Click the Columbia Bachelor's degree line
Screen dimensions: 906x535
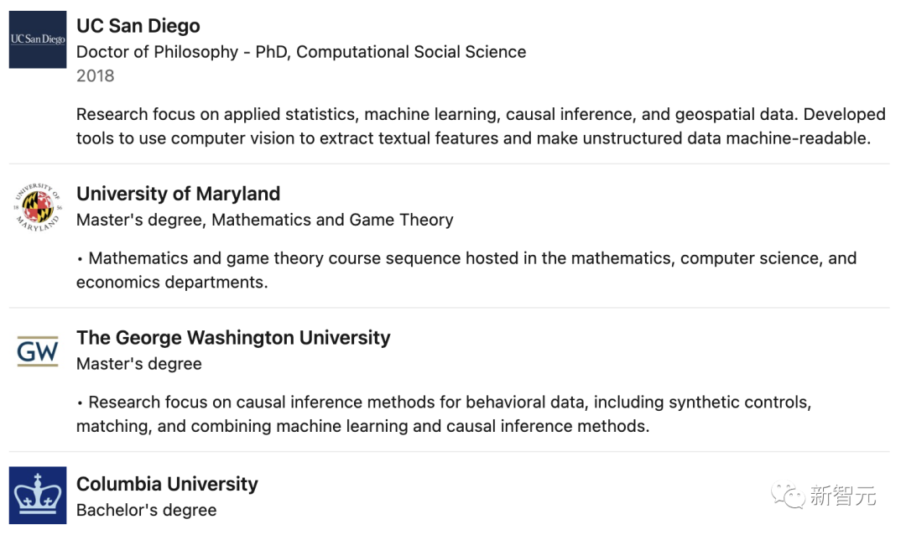146,510
